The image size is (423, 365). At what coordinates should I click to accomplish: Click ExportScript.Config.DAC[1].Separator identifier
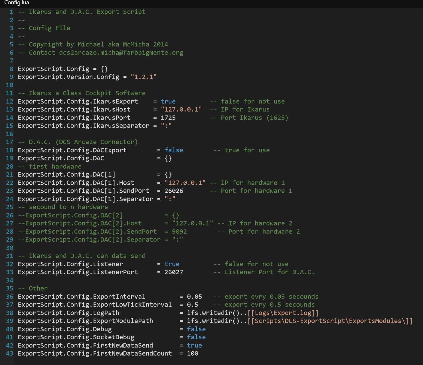click(85, 199)
